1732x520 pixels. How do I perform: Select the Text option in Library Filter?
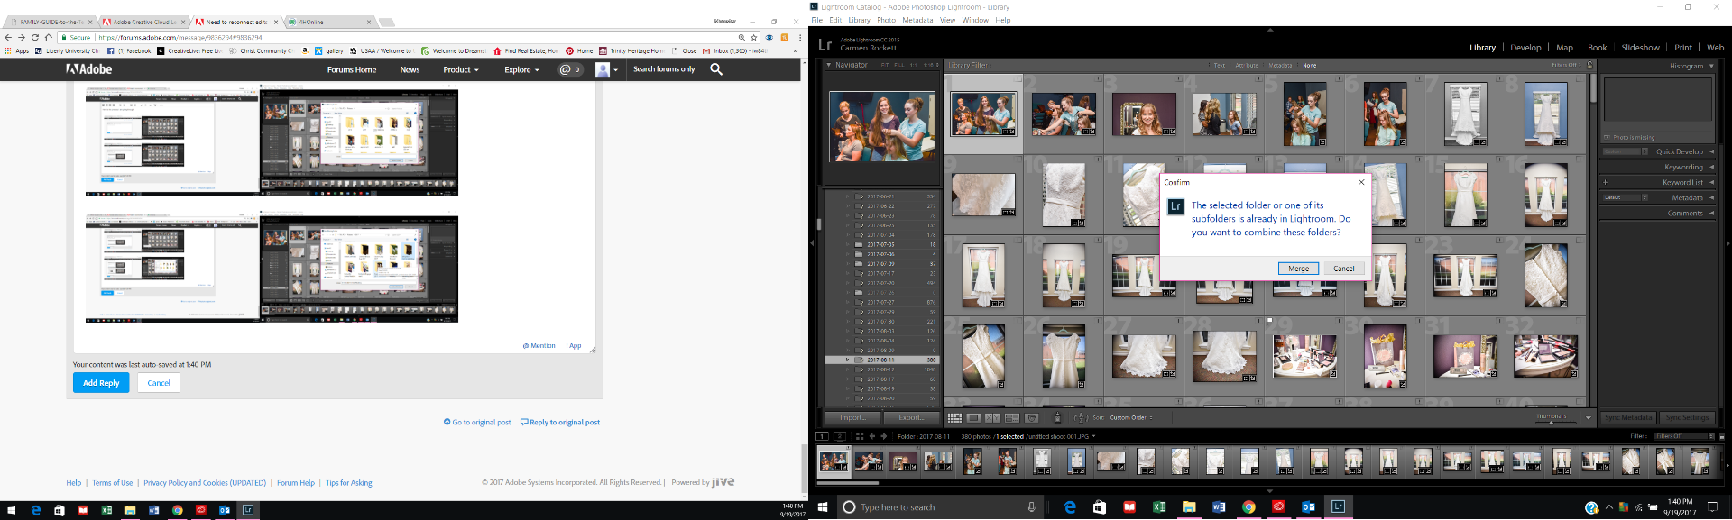pos(1220,66)
